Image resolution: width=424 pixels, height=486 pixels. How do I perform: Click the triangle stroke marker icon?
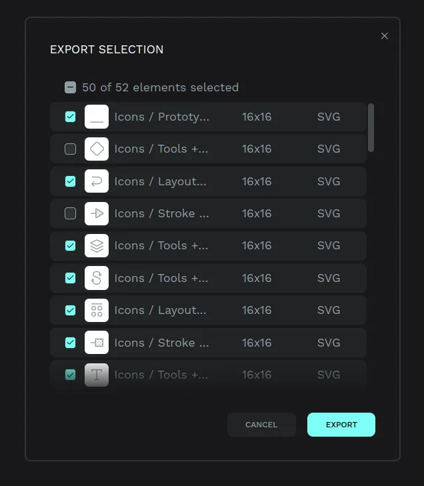(x=97, y=213)
